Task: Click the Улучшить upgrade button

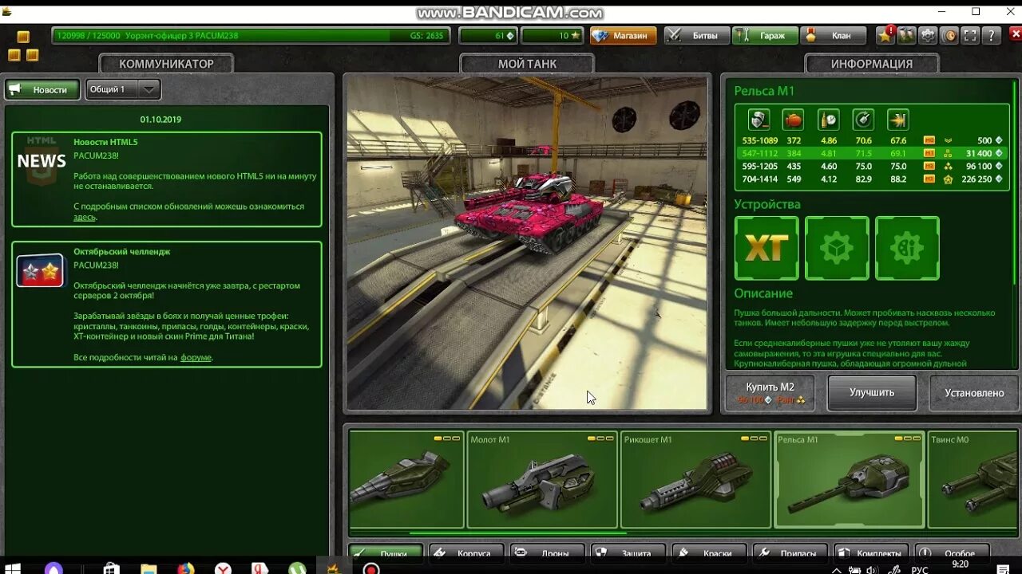Action: pos(872,392)
